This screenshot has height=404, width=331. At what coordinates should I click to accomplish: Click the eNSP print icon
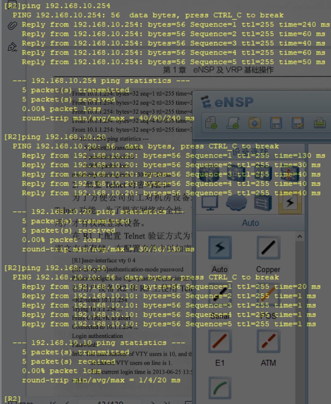(x=320, y=122)
